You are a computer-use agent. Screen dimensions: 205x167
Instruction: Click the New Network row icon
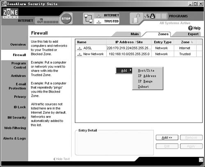point(80,54)
